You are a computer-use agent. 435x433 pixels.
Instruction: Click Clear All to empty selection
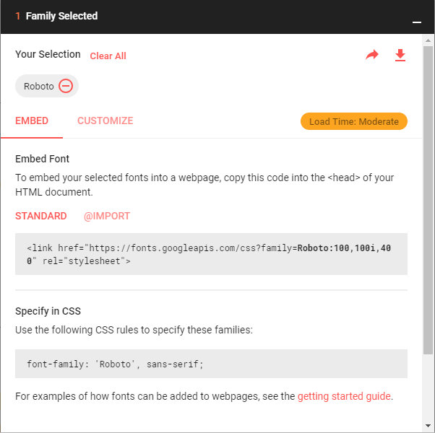pos(108,56)
